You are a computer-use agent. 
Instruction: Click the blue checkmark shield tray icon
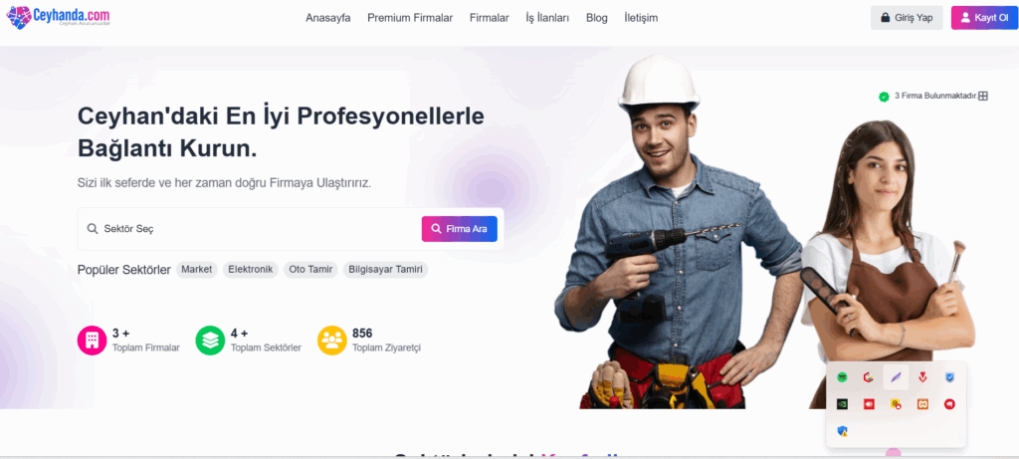pos(949,377)
